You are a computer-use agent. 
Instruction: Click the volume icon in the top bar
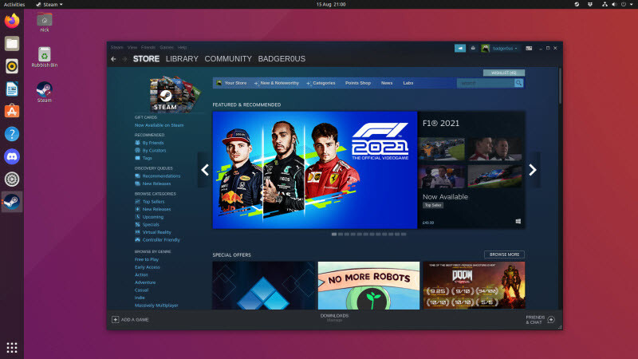(614, 4)
